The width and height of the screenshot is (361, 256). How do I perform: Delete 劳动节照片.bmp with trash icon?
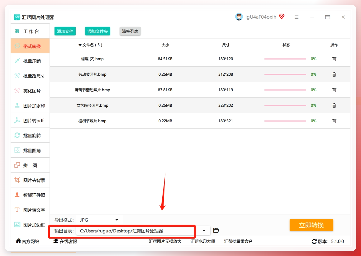(334, 74)
